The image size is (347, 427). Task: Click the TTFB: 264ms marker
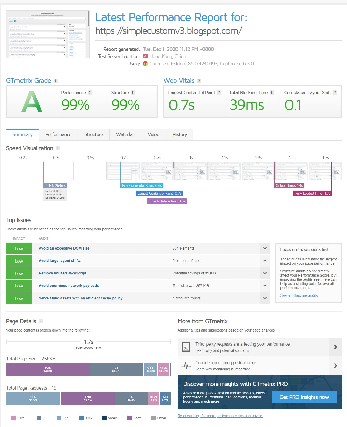tap(55, 185)
